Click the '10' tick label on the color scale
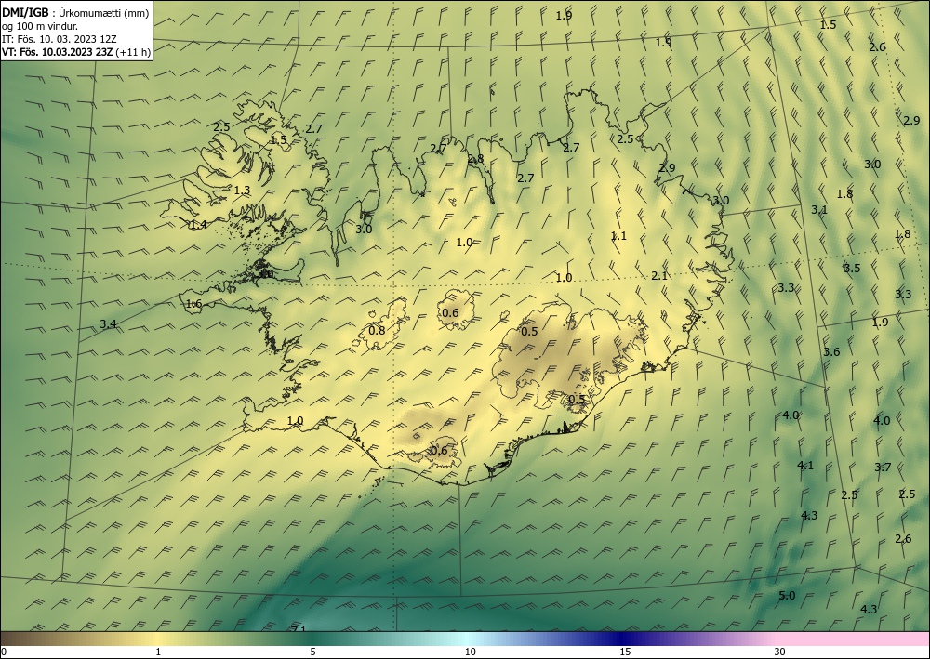This screenshot has width=930, height=659. click(x=470, y=652)
